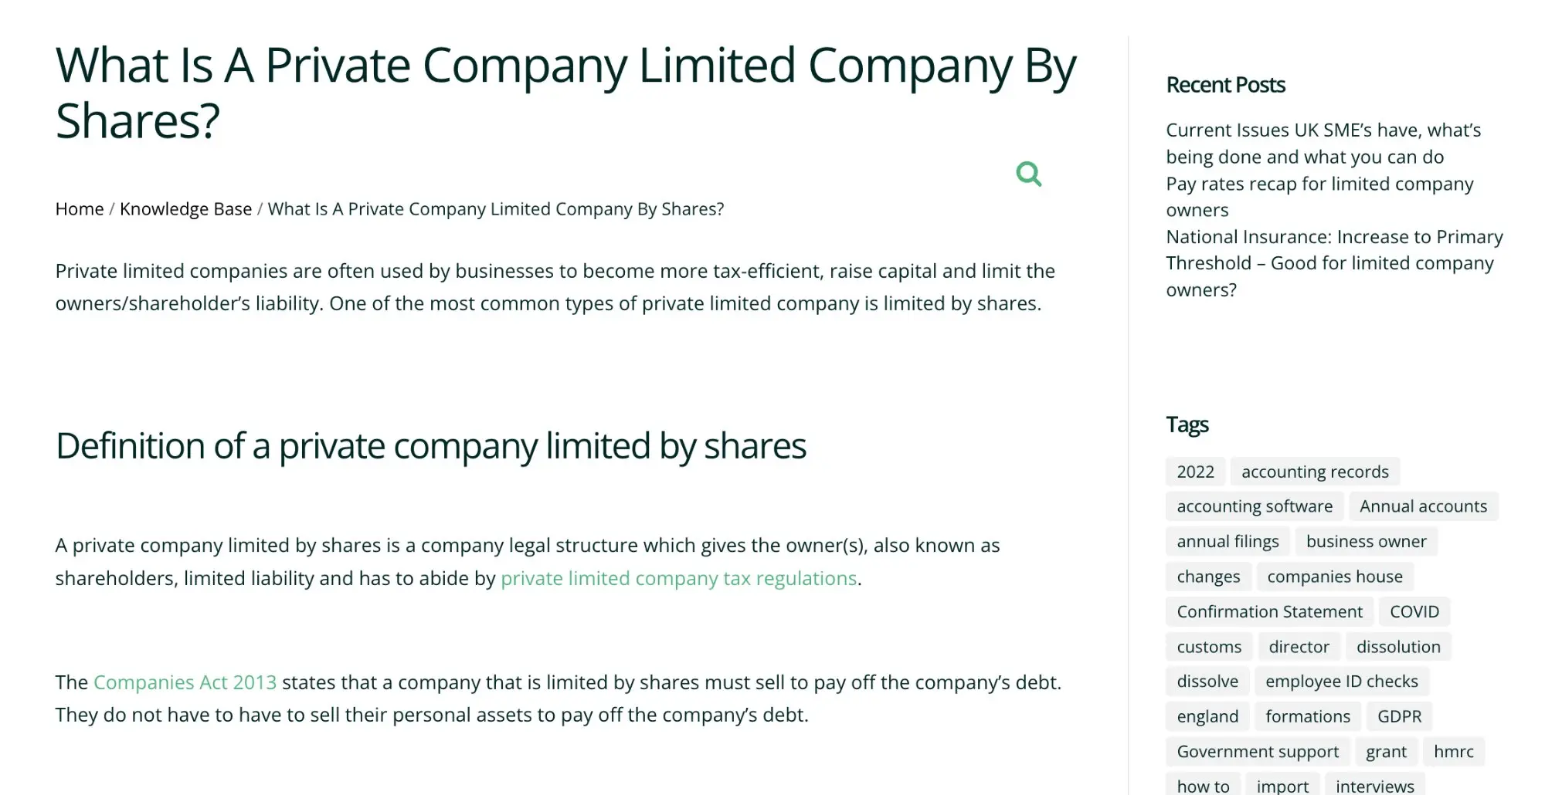1545x795 pixels.
Task: Select the Annual accounts tag
Action: (x=1423, y=506)
